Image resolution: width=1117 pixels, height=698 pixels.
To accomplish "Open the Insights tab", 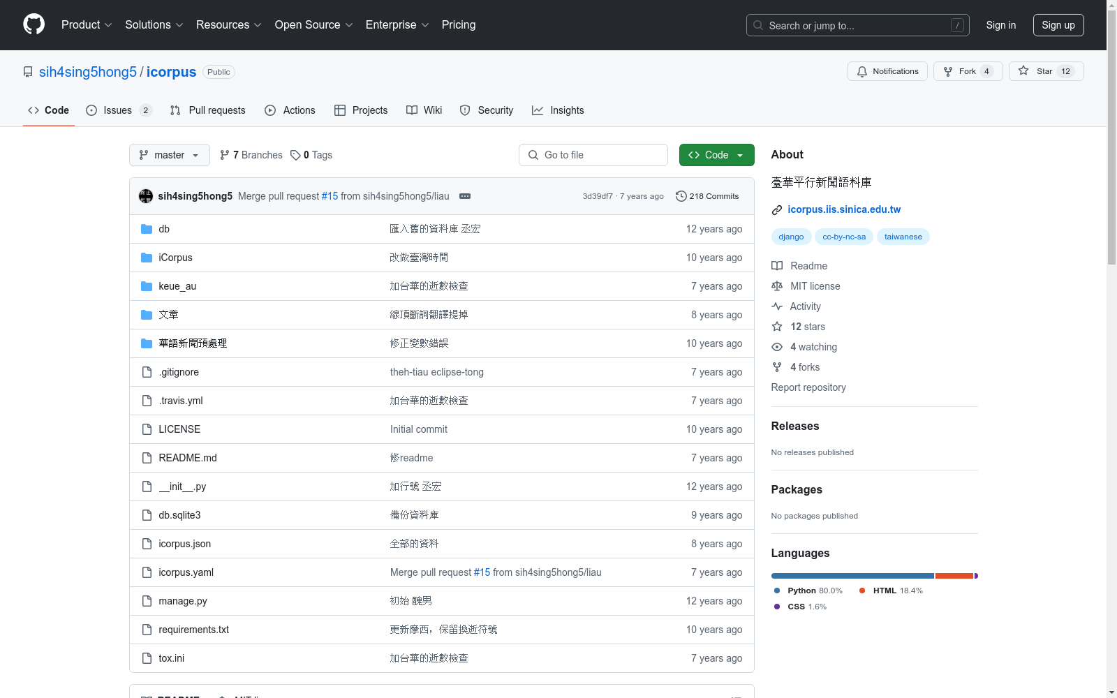I will 558,110.
